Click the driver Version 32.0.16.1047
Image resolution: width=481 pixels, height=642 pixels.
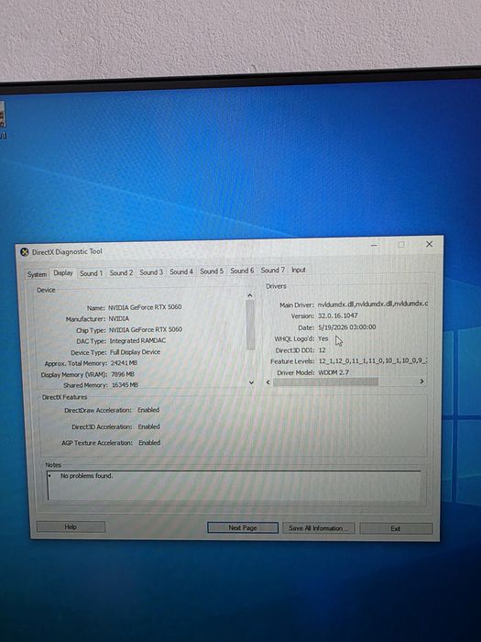(x=338, y=315)
